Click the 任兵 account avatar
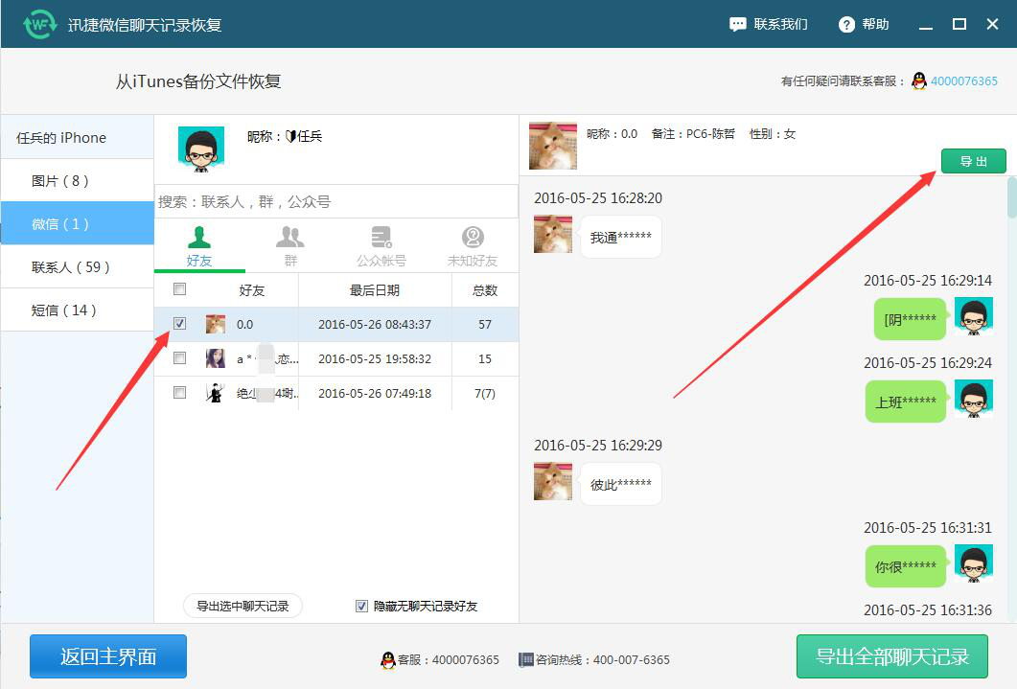 pos(201,149)
